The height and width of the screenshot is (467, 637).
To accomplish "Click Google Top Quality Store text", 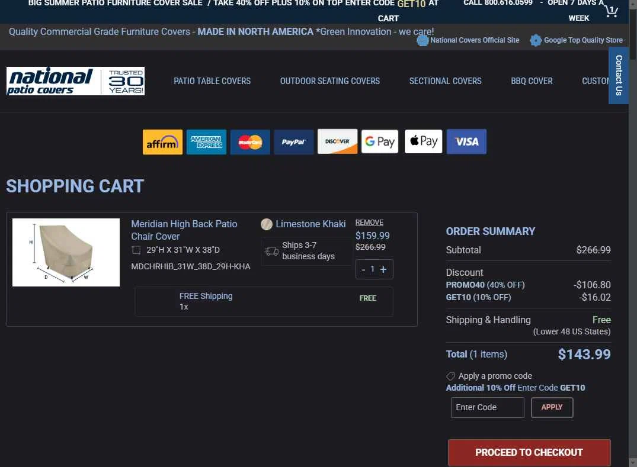I will (583, 40).
